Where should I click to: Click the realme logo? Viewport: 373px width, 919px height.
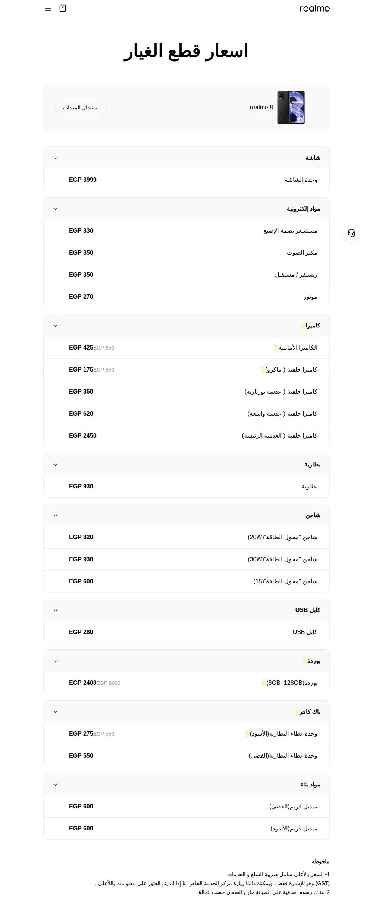click(314, 9)
